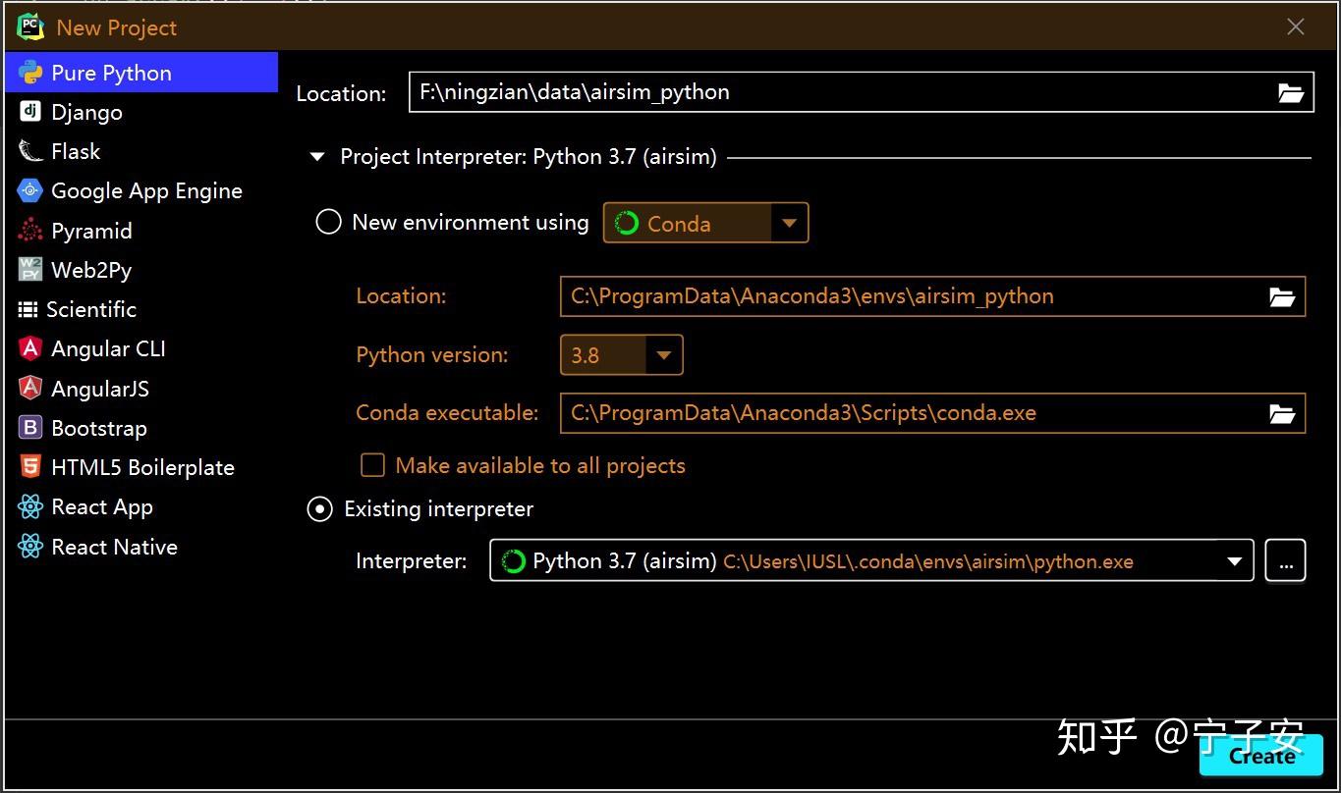Select the 'New environment using' radio button

[328, 222]
